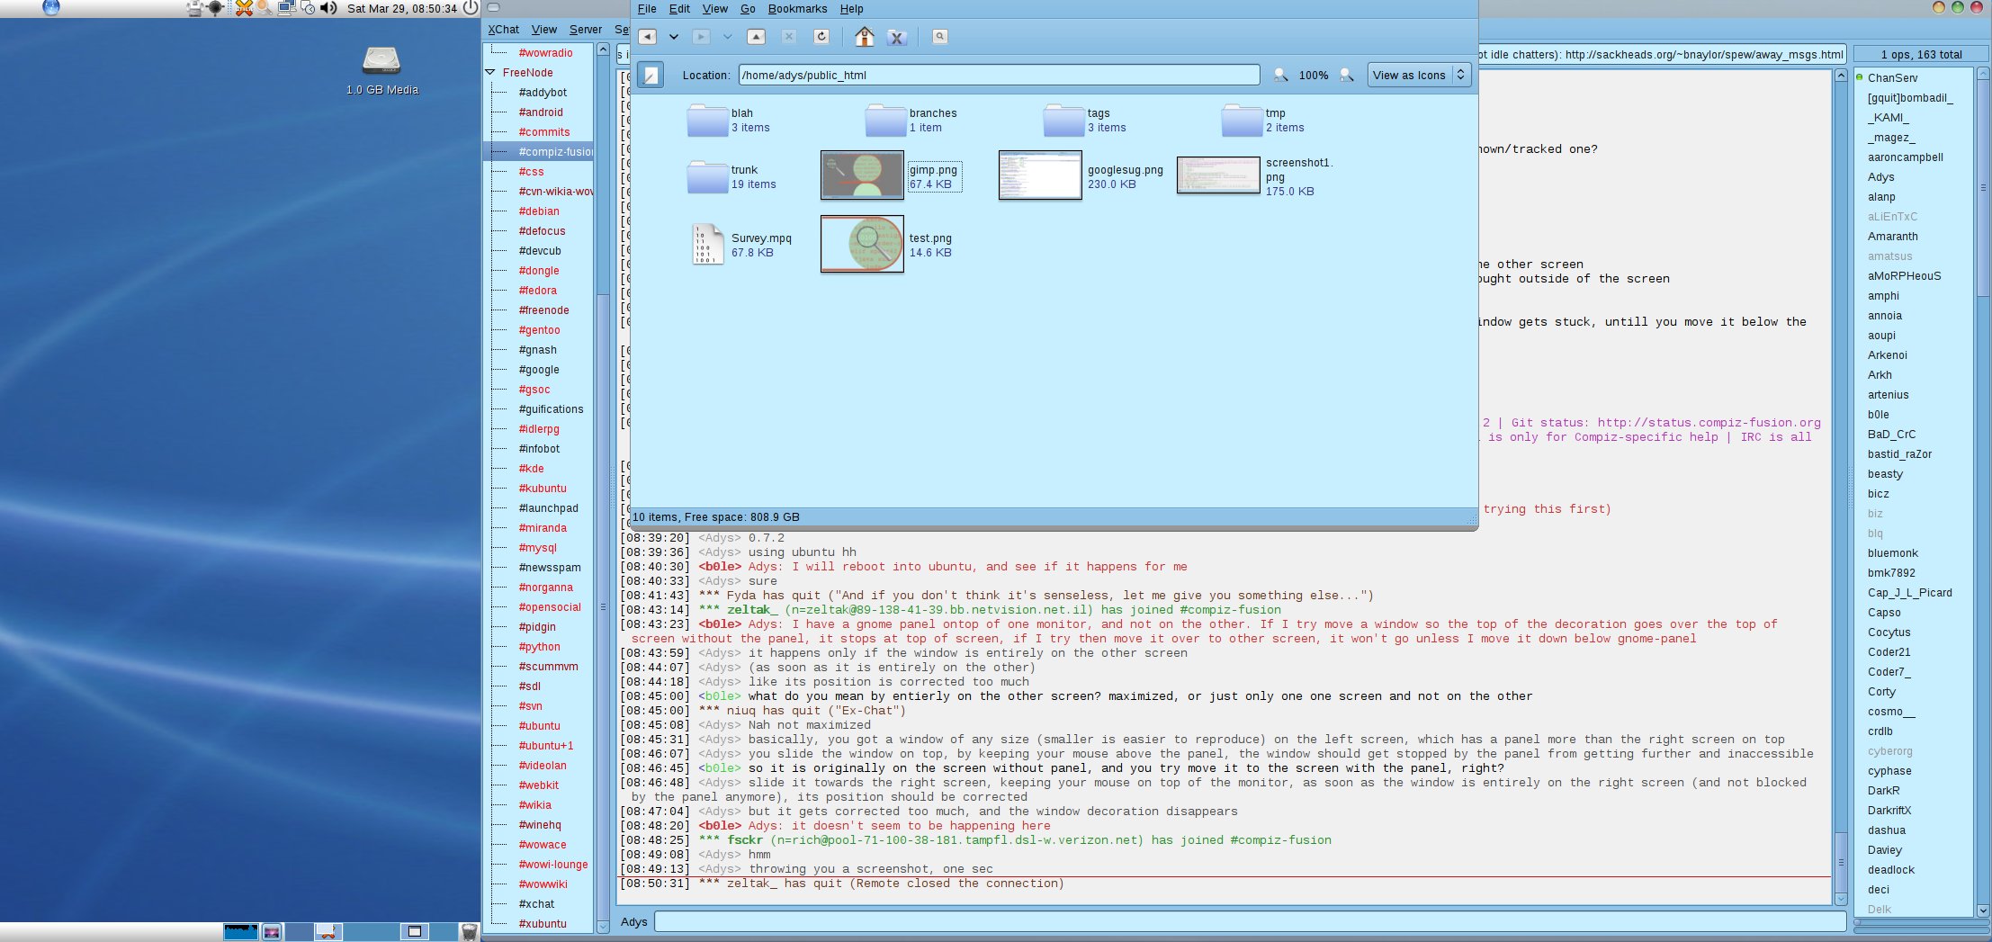Select the test.png thumbnail

click(x=862, y=244)
